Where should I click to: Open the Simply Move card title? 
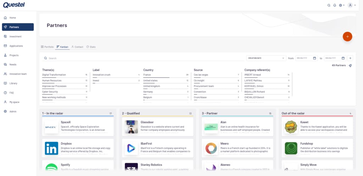(308, 165)
